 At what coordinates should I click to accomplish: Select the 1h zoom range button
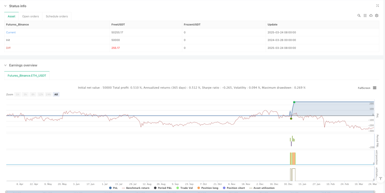pyautogui.click(x=18, y=94)
